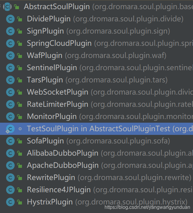Screen dimensions: 193x213
Task: Click the abstract class icon of AbstractSoulPlugin
Action: point(7,7)
